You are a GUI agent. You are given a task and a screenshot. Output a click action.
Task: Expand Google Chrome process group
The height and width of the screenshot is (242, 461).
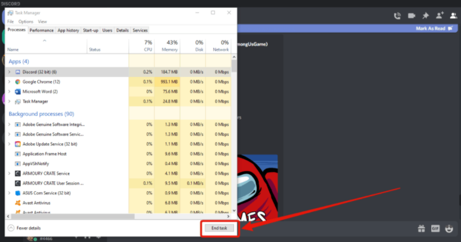point(9,82)
